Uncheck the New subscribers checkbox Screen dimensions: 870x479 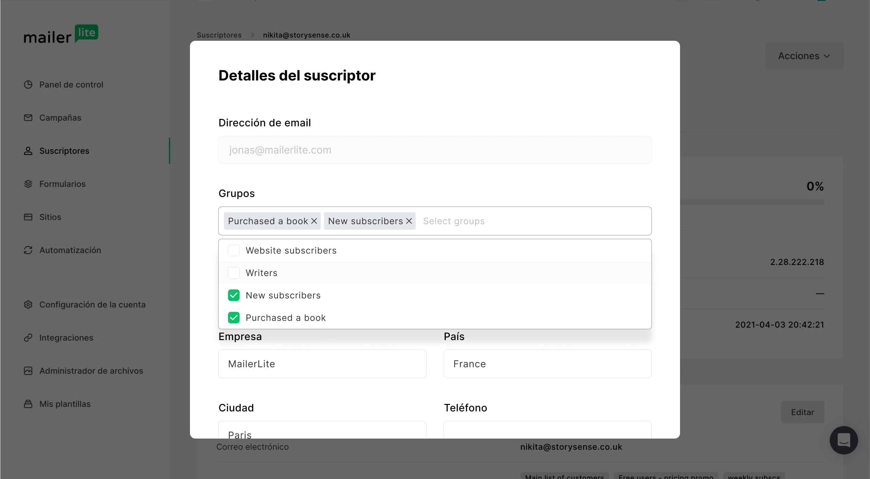pos(234,295)
